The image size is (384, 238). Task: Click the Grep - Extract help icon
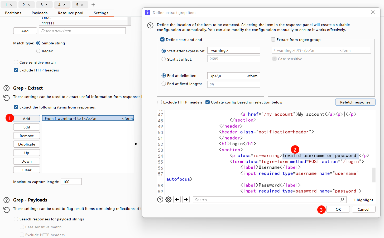click(x=7, y=88)
